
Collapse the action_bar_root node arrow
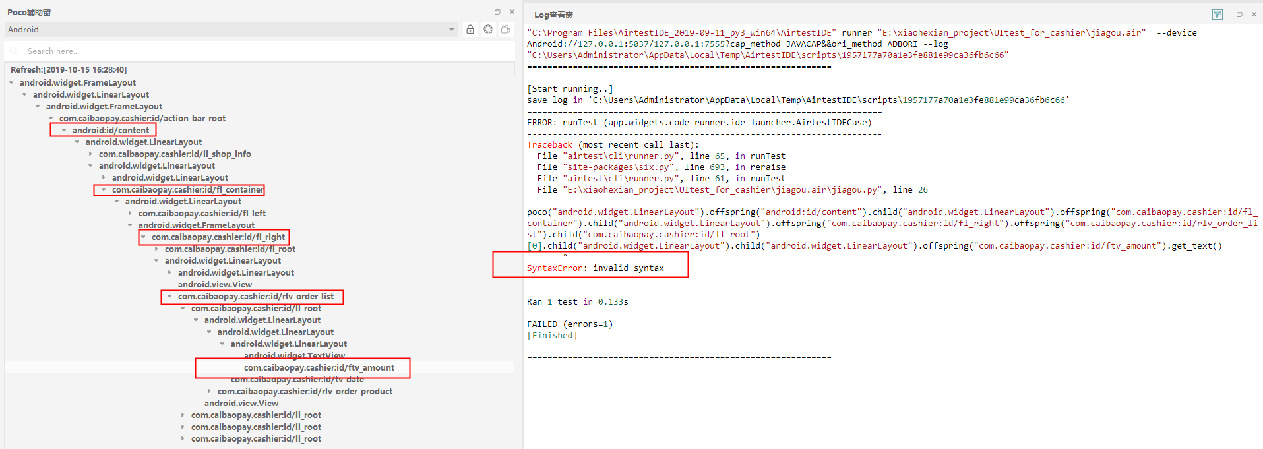coord(51,118)
